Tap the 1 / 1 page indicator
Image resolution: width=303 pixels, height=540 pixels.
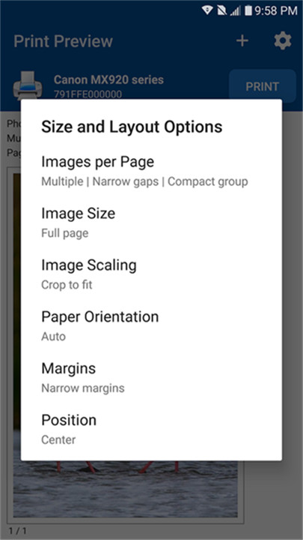pos(17,530)
